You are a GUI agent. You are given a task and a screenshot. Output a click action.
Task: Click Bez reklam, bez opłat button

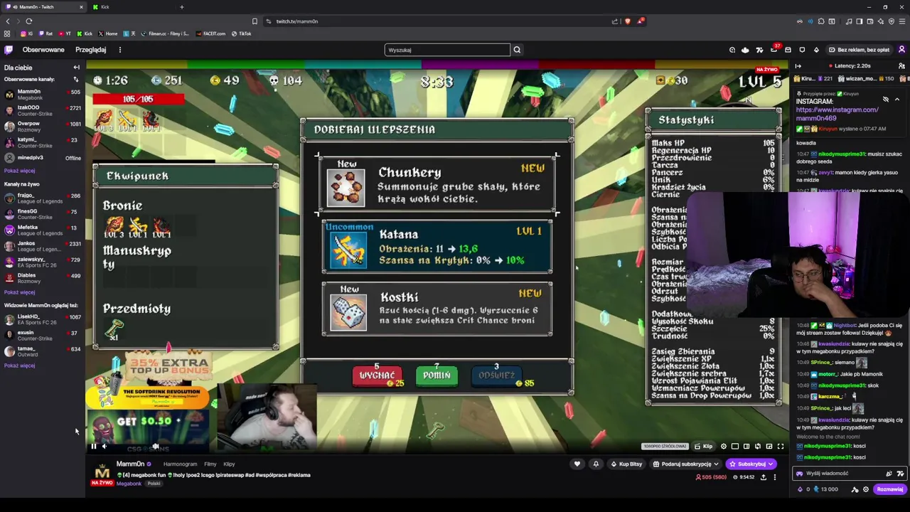click(x=859, y=50)
